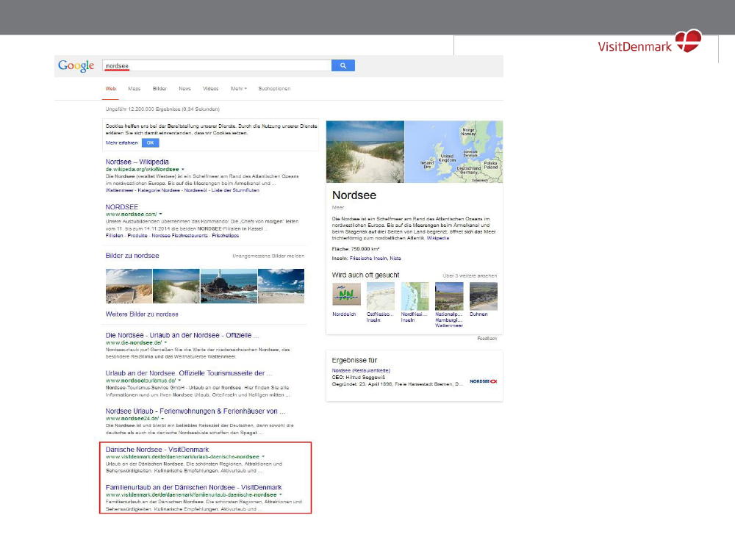
Task: Expand arrow next to urlaub-daenische-nordsee URL
Action: (263, 456)
